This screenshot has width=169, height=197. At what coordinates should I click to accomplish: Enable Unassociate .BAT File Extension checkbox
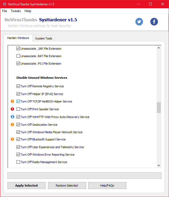point(18,56)
